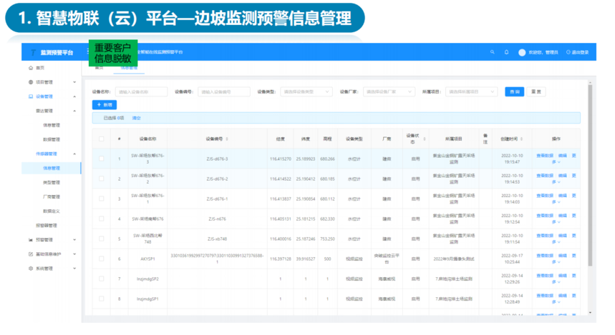This screenshot has height=335, width=615.
Task: Sort by the 设备编号 column arrows
Action: (x=227, y=139)
